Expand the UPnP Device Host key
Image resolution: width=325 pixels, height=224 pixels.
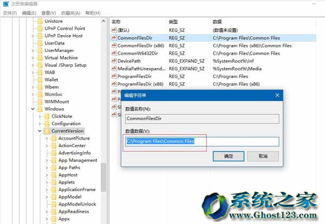click(x=32, y=36)
